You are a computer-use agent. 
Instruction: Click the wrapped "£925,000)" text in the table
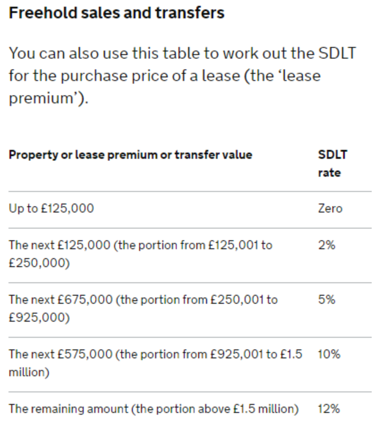[x=39, y=317]
